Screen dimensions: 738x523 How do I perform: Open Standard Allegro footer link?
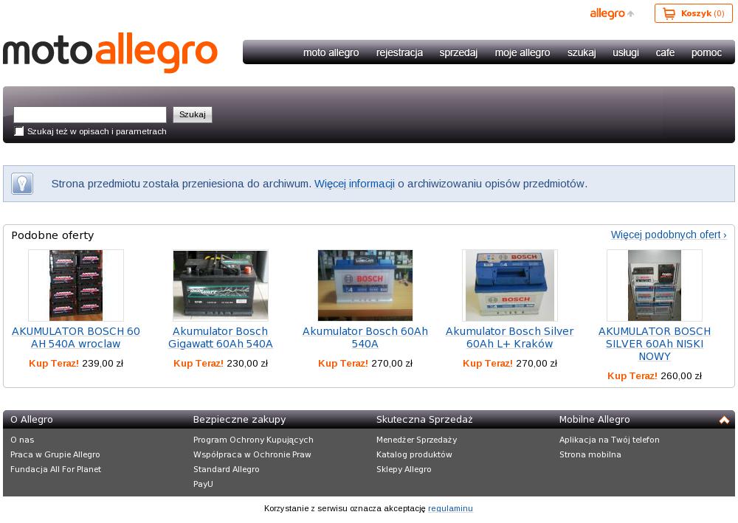(x=227, y=469)
